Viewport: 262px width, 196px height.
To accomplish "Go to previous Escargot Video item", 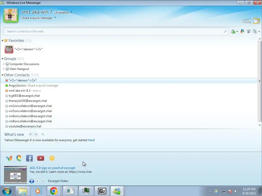I will click(38, 181).
